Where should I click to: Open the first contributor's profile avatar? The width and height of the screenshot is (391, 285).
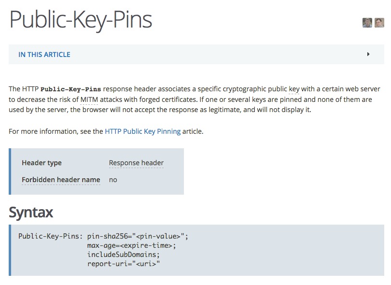(x=367, y=22)
